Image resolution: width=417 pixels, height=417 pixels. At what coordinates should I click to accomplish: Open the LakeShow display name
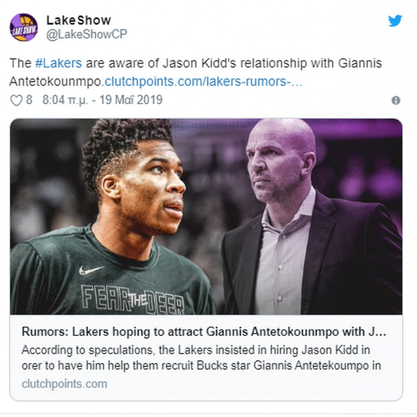(79, 20)
